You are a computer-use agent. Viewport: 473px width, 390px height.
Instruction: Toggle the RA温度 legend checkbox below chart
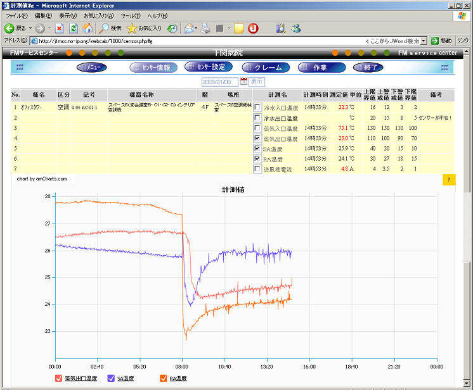pyautogui.click(x=163, y=379)
